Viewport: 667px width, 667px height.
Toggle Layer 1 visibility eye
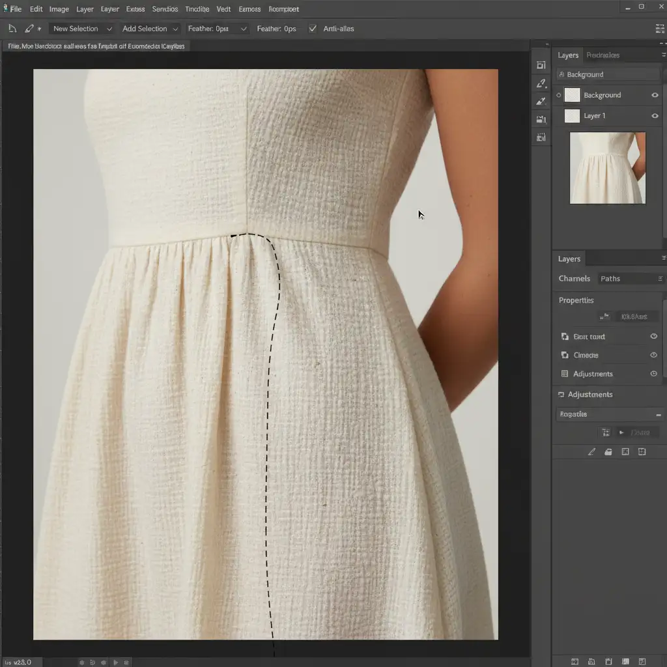(x=655, y=116)
